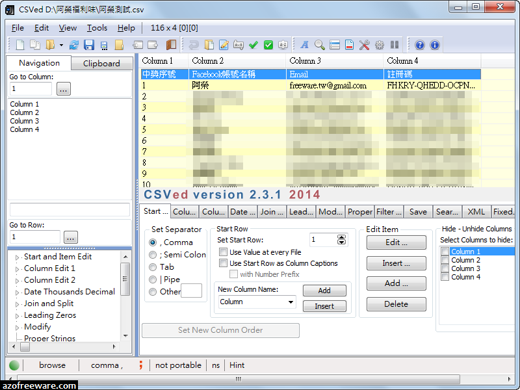Click Add button beside New Column Name
Viewport: 520px width, 390px height.
tap(324, 291)
